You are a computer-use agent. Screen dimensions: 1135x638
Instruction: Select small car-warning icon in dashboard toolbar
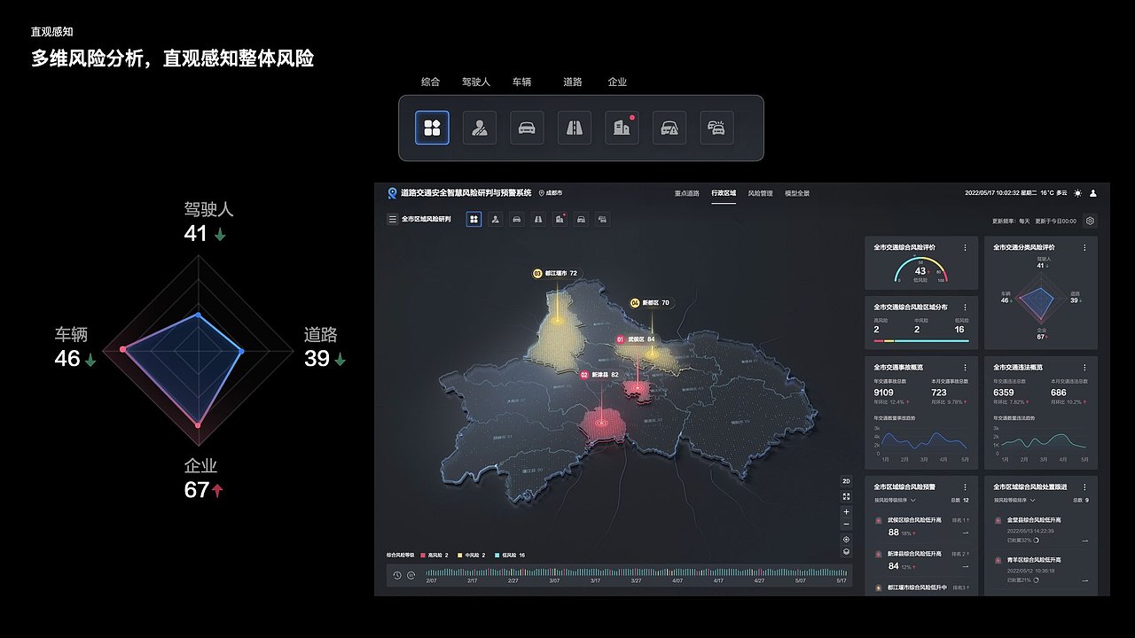click(x=581, y=219)
